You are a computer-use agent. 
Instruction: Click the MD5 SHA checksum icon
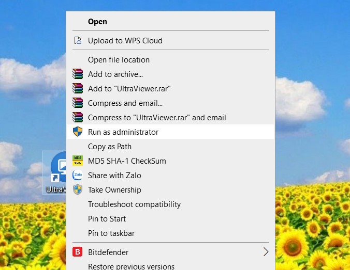(x=78, y=161)
